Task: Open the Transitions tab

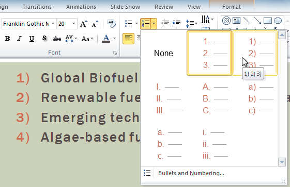Action: (x=37, y=7)
